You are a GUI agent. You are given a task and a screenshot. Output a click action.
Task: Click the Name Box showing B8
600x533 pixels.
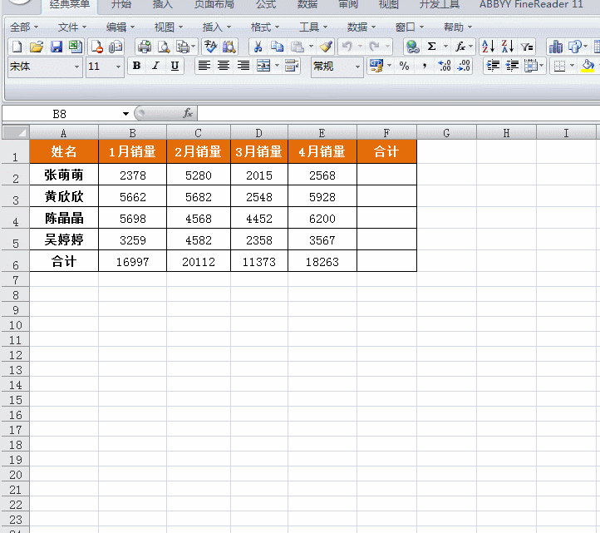coord(59,114)
